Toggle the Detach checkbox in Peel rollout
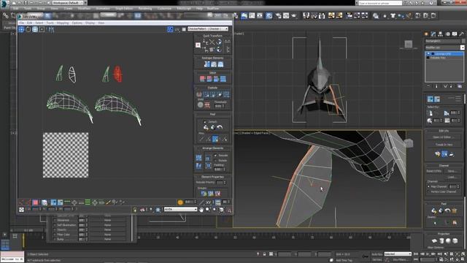The width and height of the screenshot is (467, 263). tap(204, 122)
